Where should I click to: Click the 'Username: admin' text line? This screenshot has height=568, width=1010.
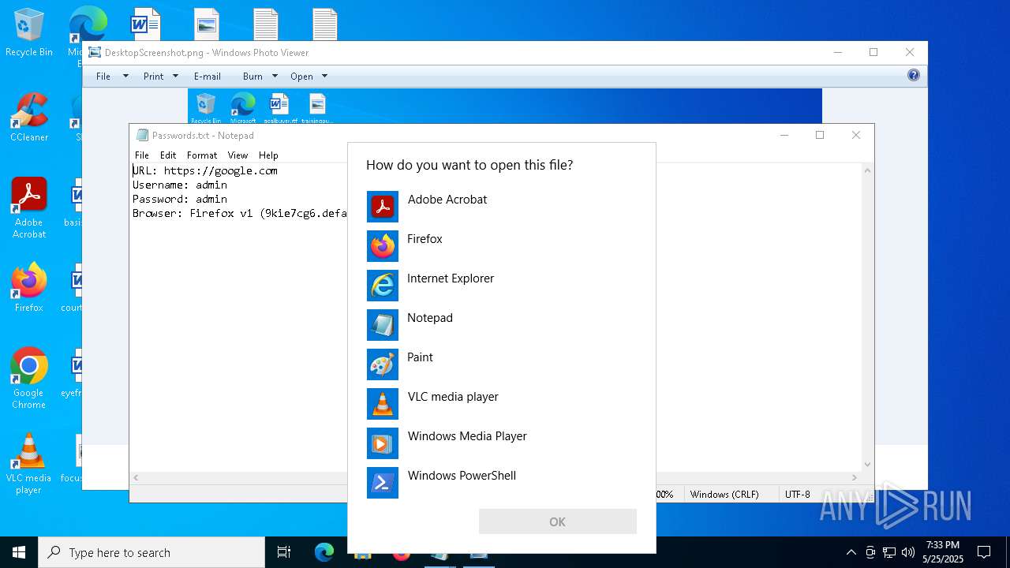pyautogui.click(x=180, y=185)
